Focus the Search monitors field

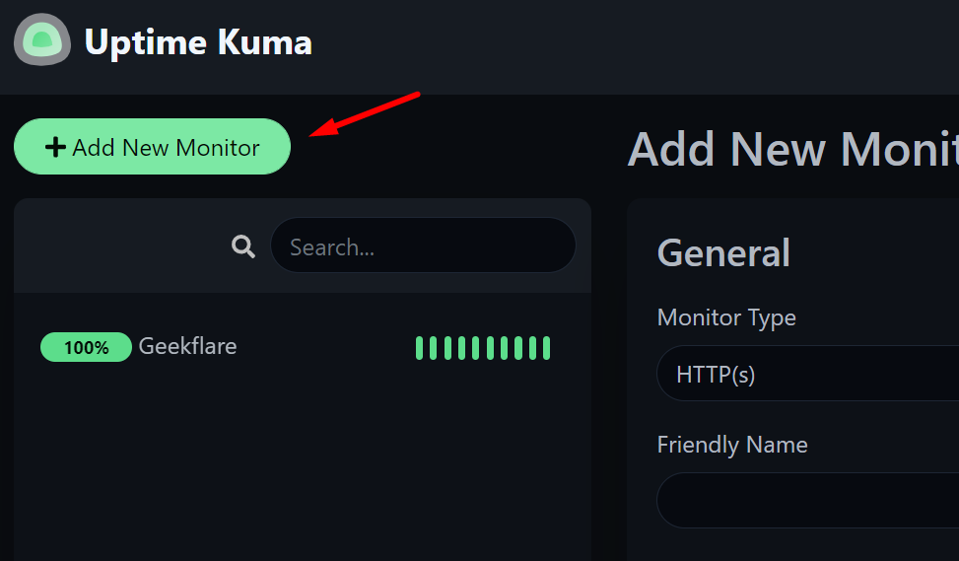tap(423, 245)
